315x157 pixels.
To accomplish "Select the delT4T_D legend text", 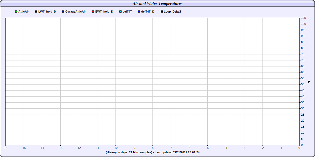I will tap(148, 12).
